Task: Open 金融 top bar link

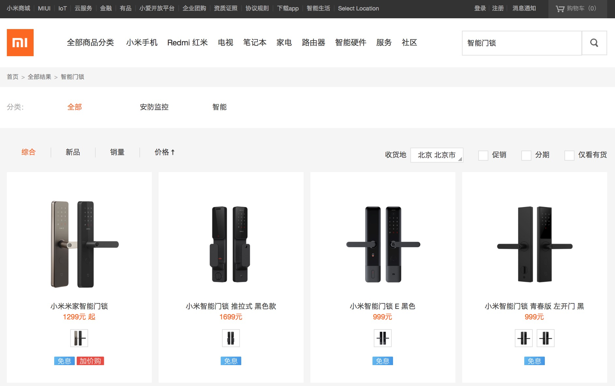Action: tap(106, 8)
